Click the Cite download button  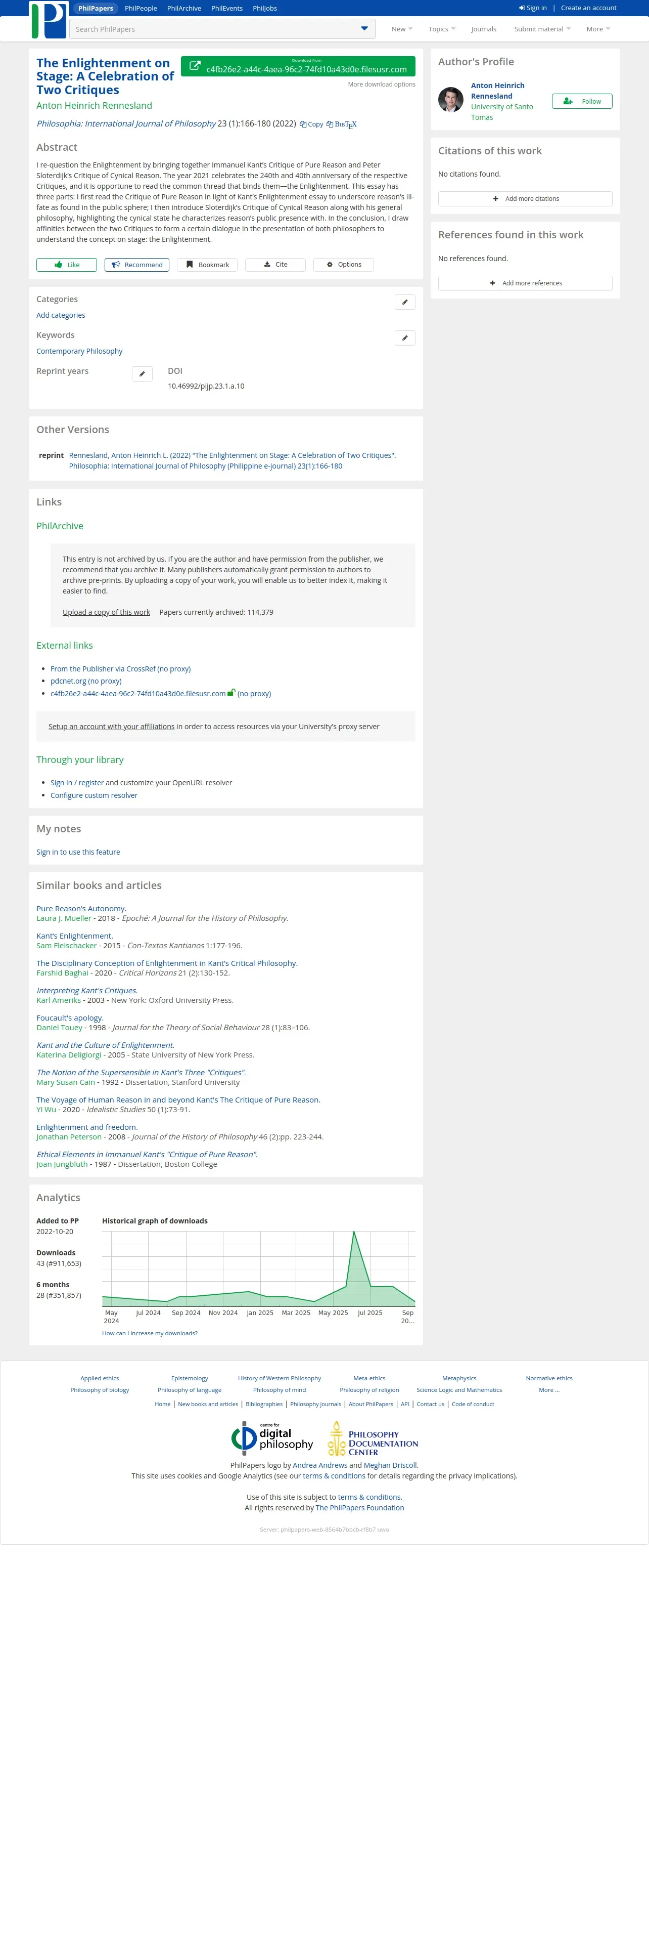tap(275, 265)
